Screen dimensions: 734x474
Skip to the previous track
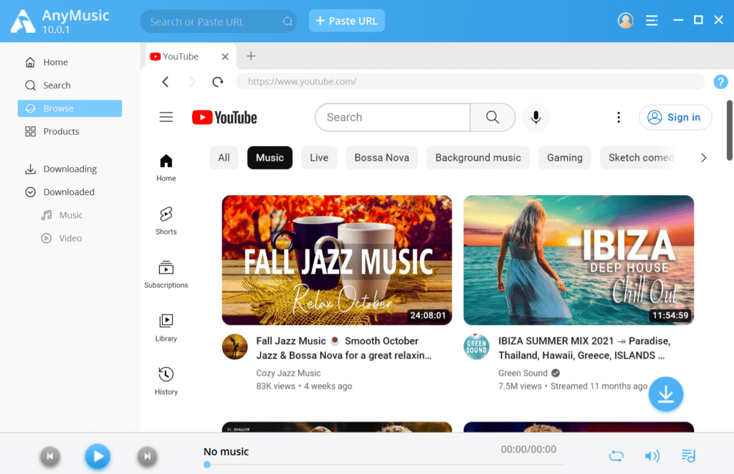pos(50,456)
